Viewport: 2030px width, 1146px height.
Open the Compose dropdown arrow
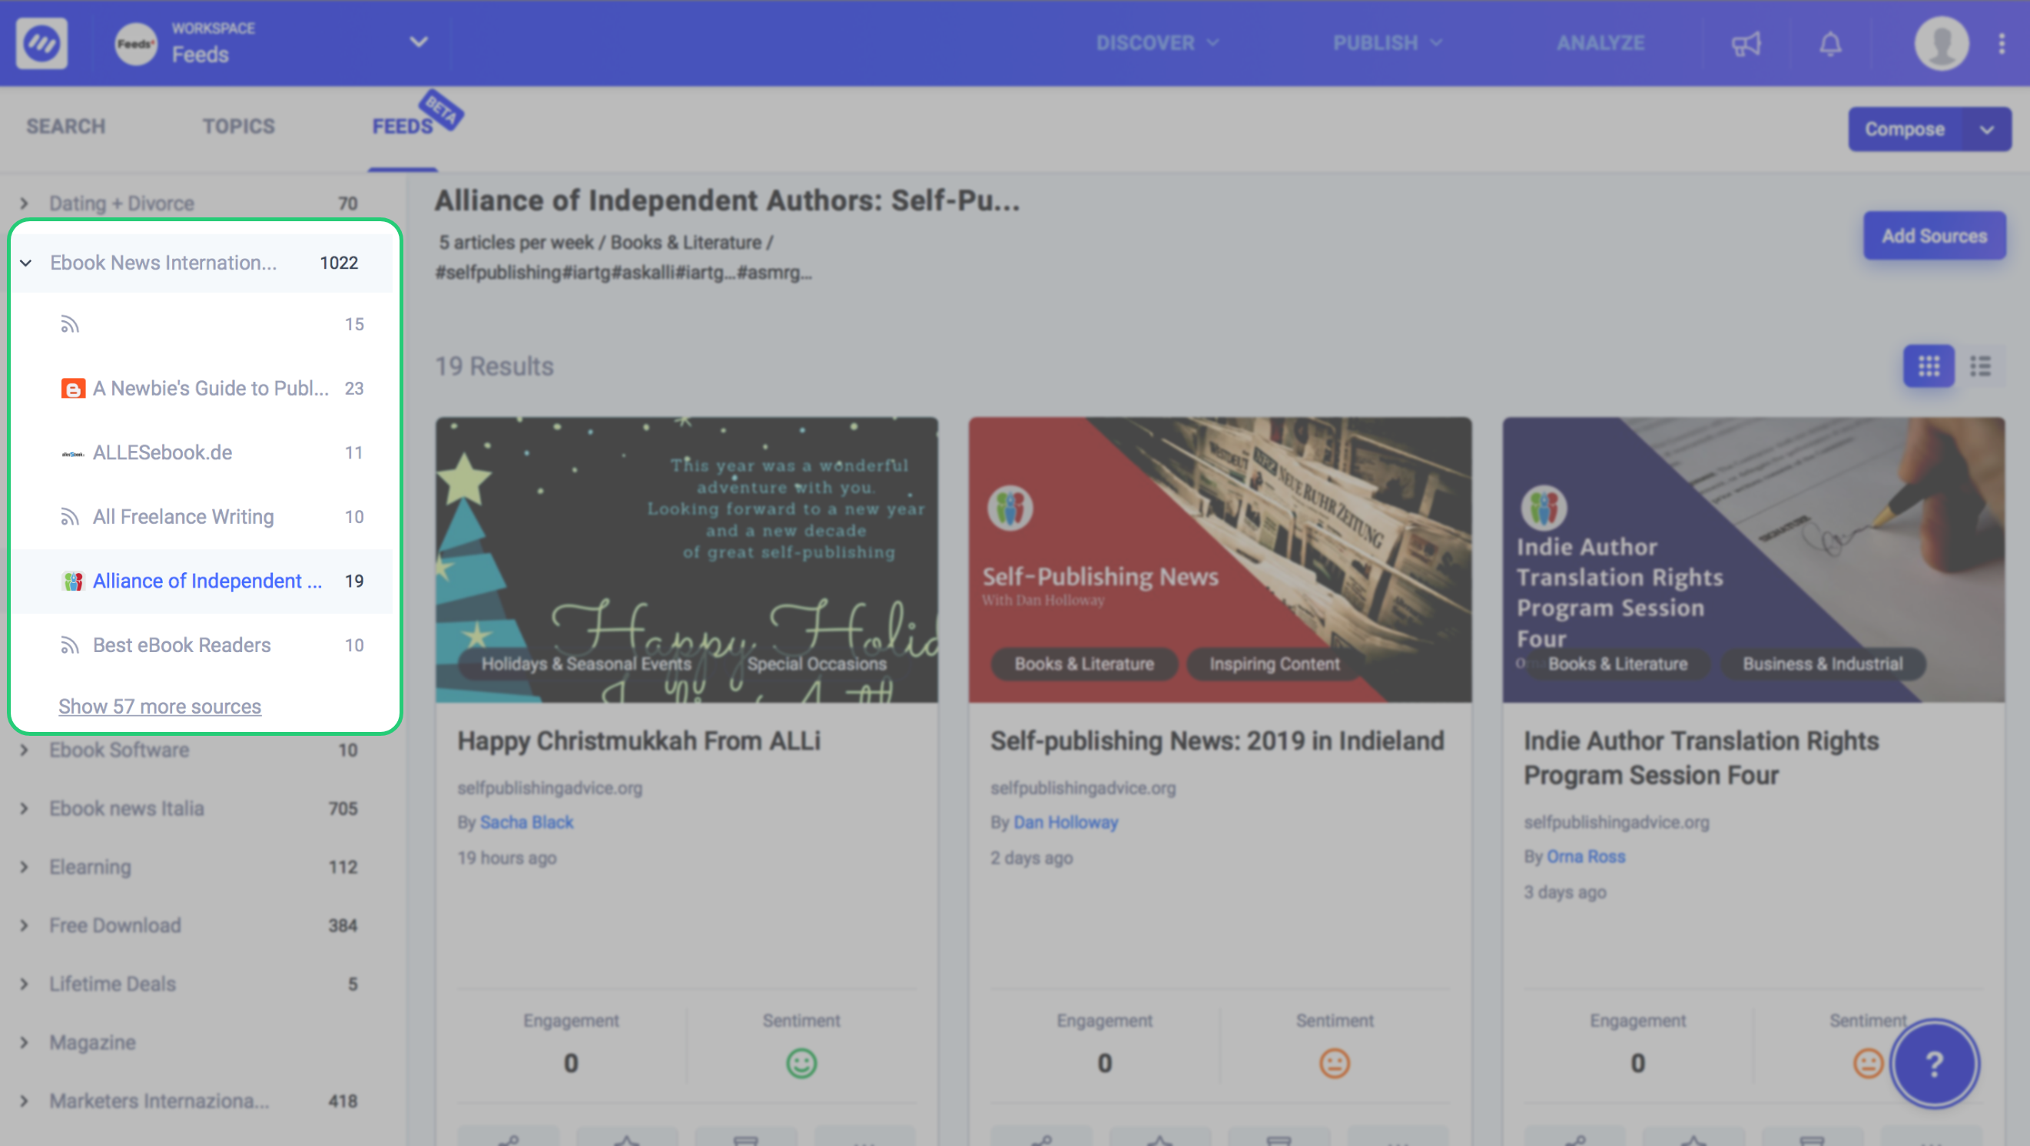tap(1986, 130)
